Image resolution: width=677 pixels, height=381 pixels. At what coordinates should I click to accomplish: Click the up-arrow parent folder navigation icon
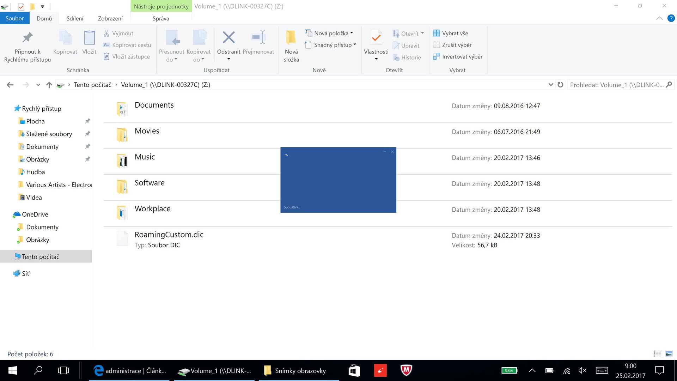49,85
